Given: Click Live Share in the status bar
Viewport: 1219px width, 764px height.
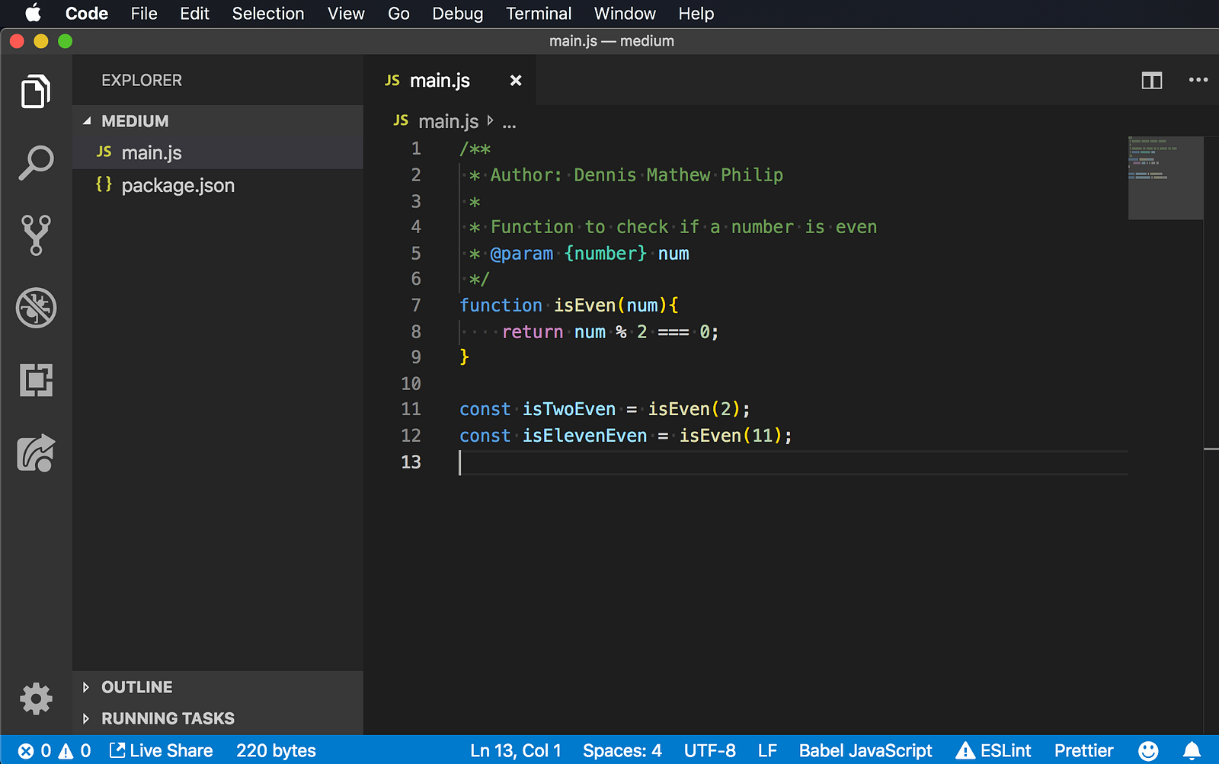Looking at the screenshot, I should pos(162,751).
